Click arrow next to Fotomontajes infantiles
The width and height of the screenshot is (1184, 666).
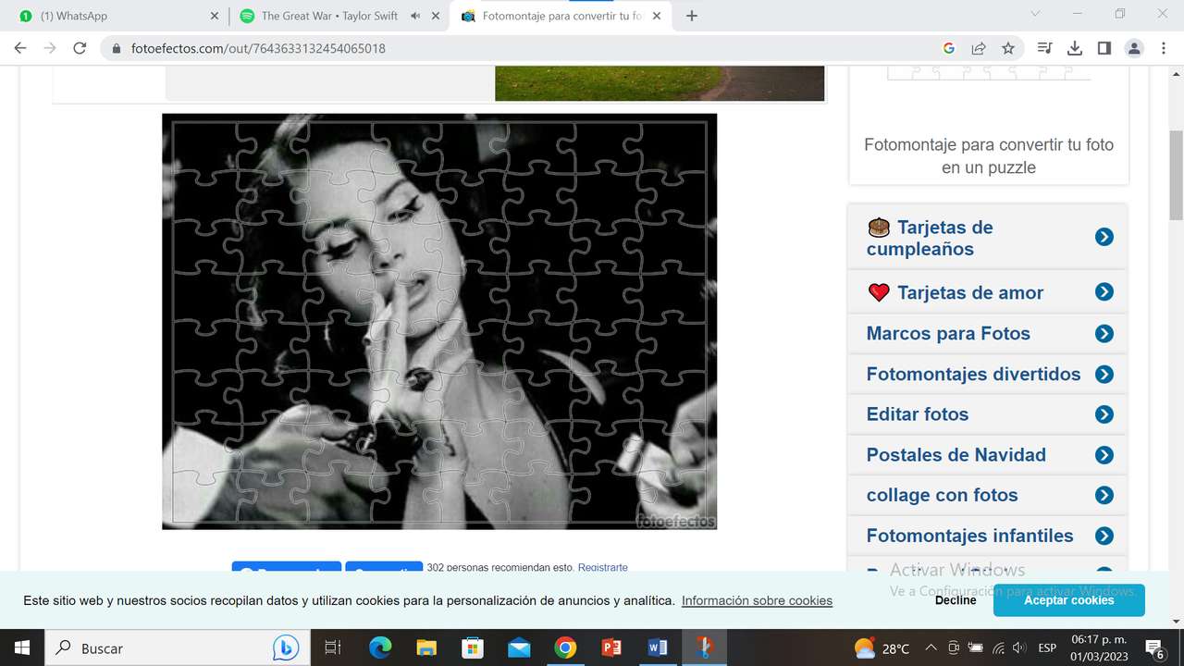[1104, 536]
